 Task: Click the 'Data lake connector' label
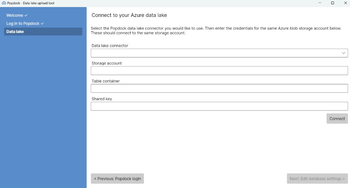(x=110, y=46)
